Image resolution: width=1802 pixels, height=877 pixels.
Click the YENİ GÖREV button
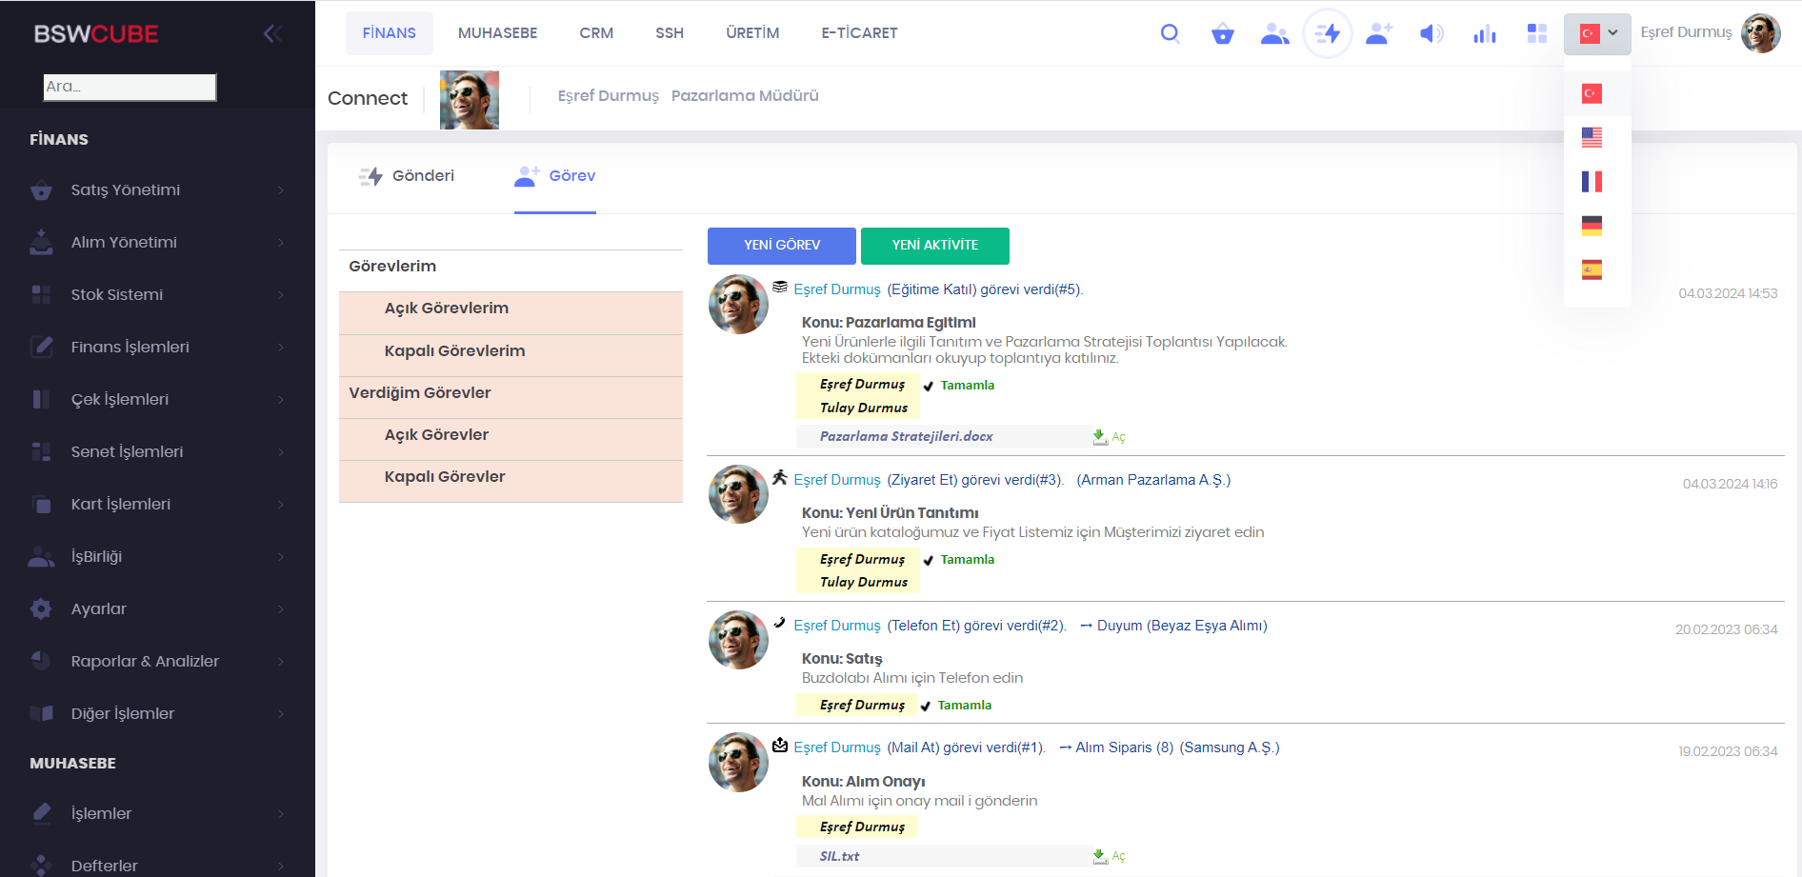(x=781, y=246)
